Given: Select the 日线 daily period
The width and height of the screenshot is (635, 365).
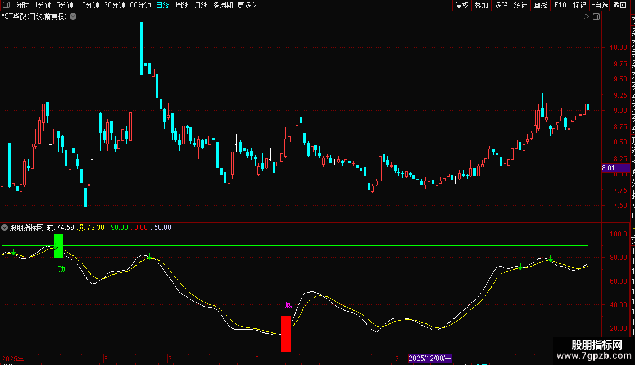Looking at the screenshot, I should 163,6.
